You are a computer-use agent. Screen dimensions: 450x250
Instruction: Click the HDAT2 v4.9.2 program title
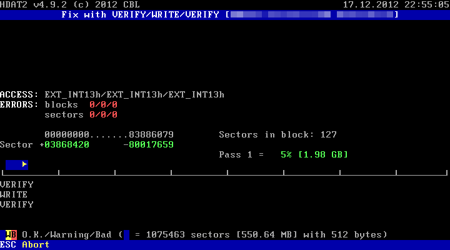(x=70, y=4)
